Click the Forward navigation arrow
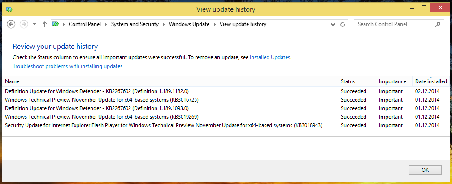 (24, 24)
